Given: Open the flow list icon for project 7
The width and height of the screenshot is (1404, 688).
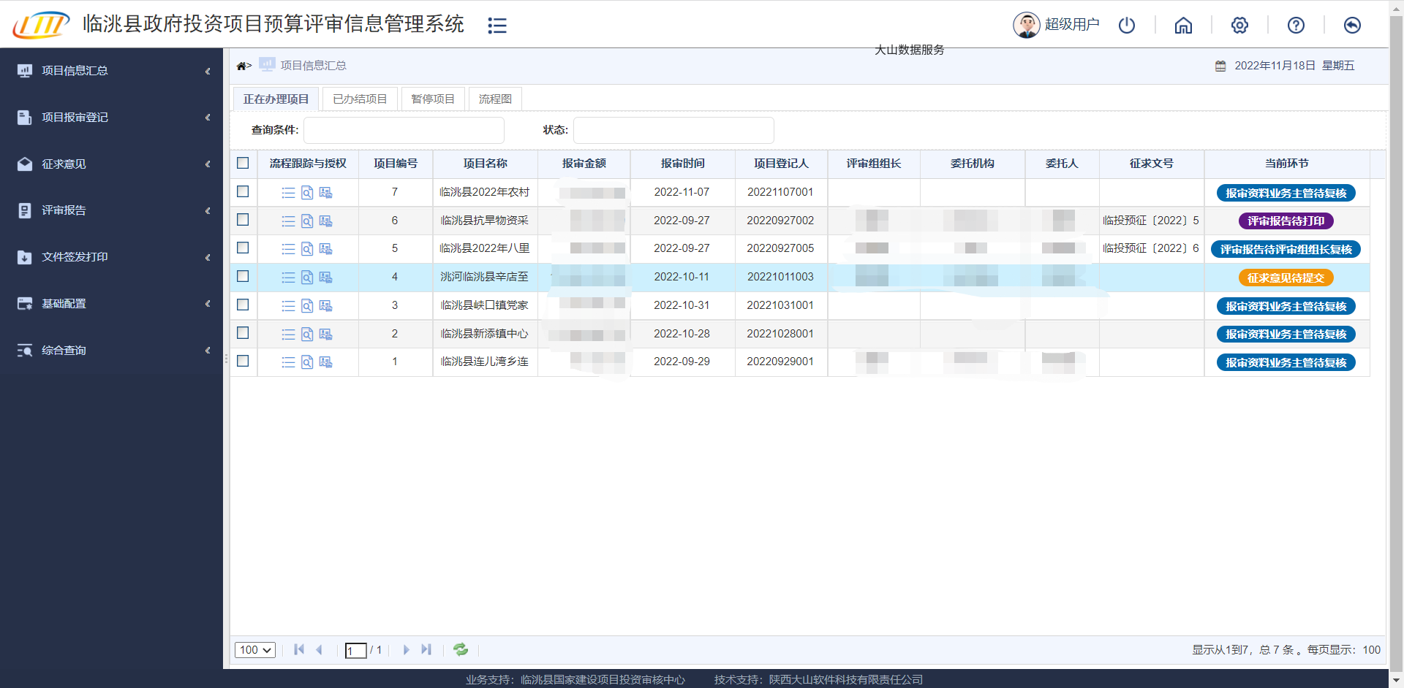Looking at the screenshot, I should [x=288, y=193].
